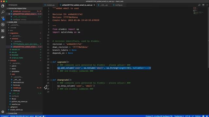Change indentation via Пробелов: 4
Screen dimensions: 209x117
179,116
